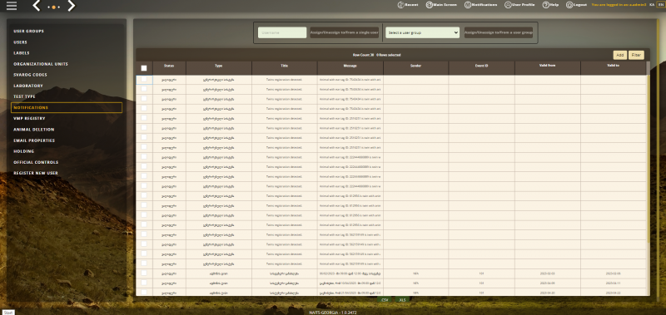Go back with the left chevron arrow
Screen dimensions: 666x315
(37, 6)
